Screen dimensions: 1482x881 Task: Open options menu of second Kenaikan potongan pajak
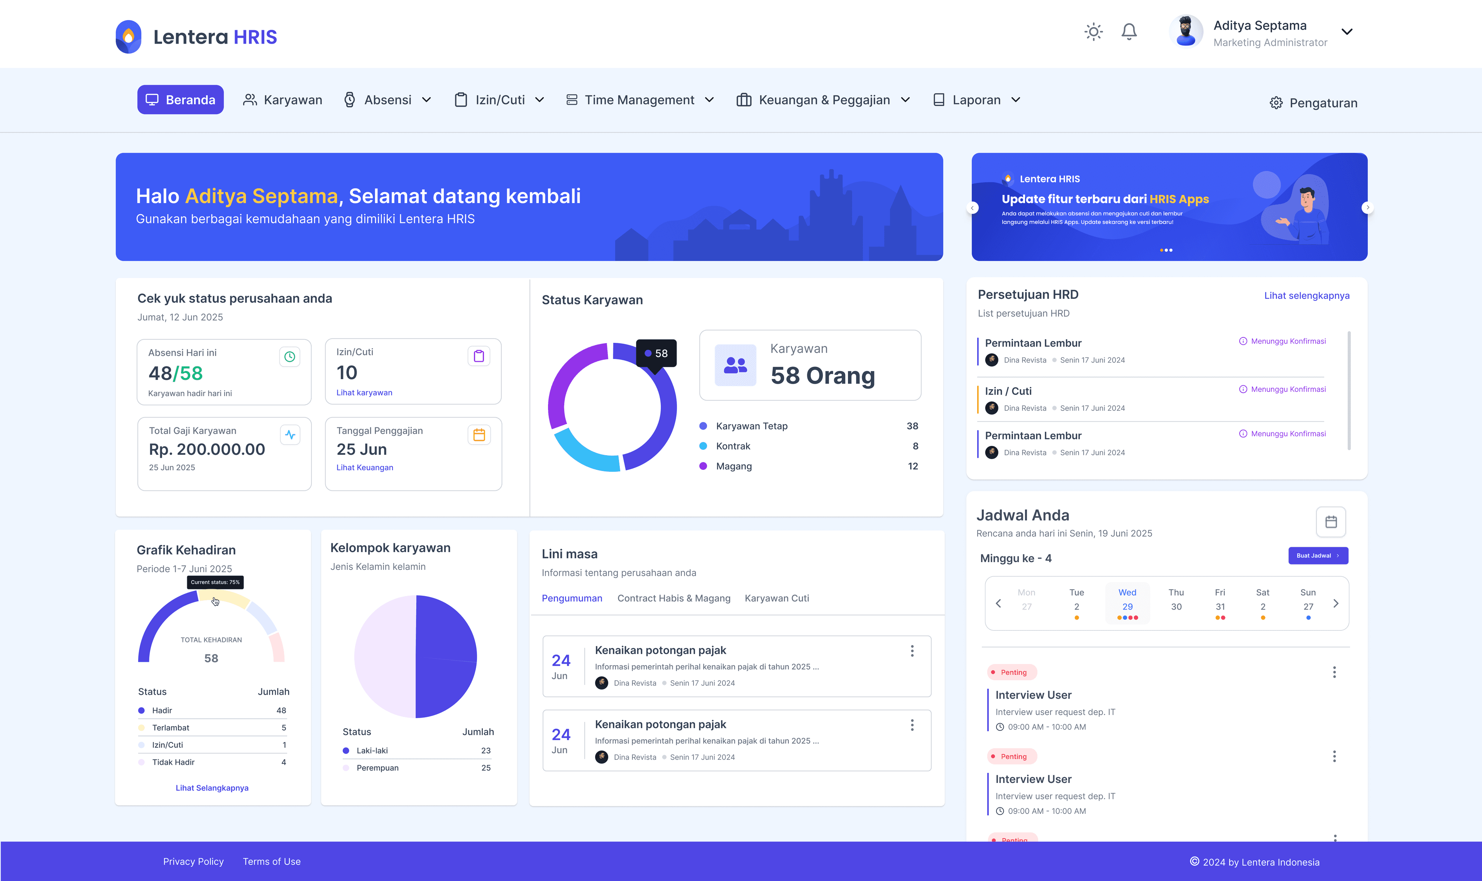pos(912,725)
